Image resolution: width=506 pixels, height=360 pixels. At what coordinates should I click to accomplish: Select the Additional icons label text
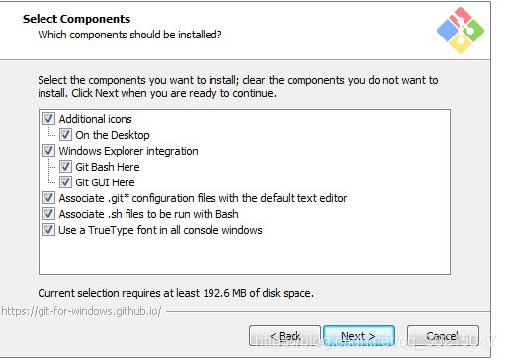[x=95, y=119]
